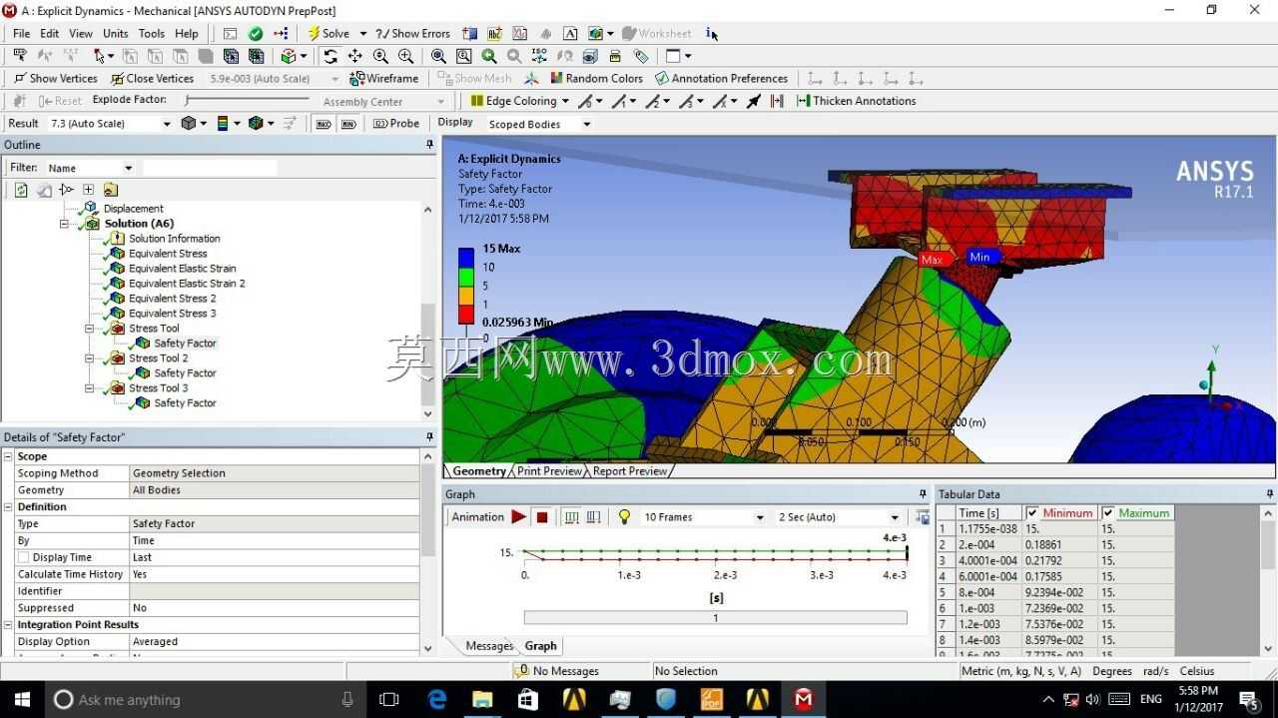Select the Zoom tool

[x=380, y=56]
